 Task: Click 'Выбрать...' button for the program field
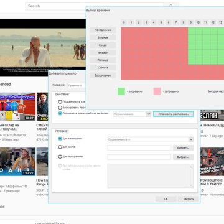coord(183,157)
